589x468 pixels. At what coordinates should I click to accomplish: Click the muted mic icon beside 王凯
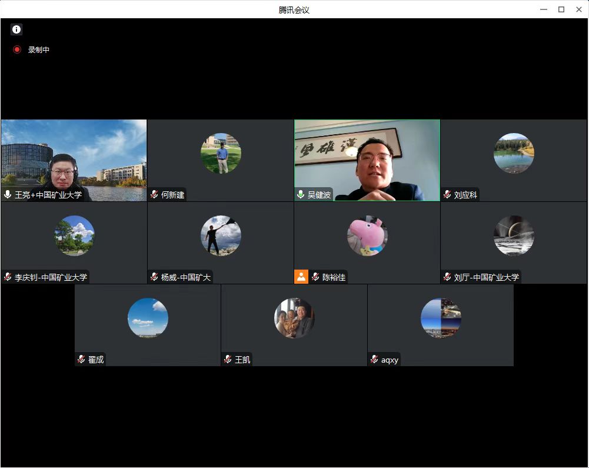(x=228, y=359)
